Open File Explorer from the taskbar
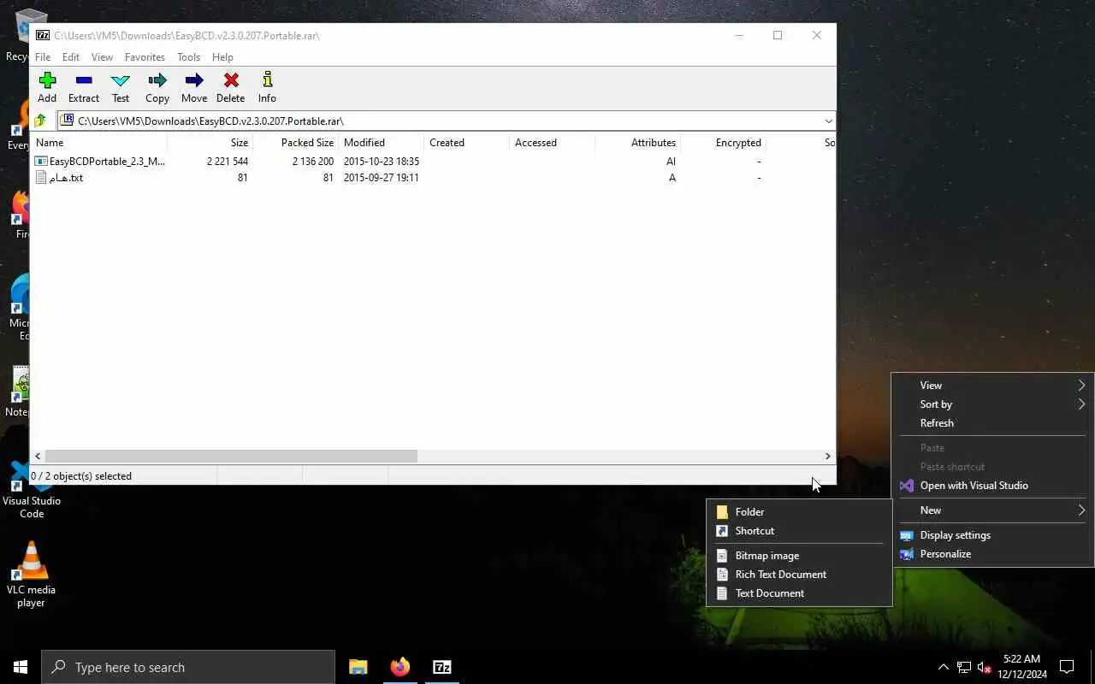 point(358,667)
